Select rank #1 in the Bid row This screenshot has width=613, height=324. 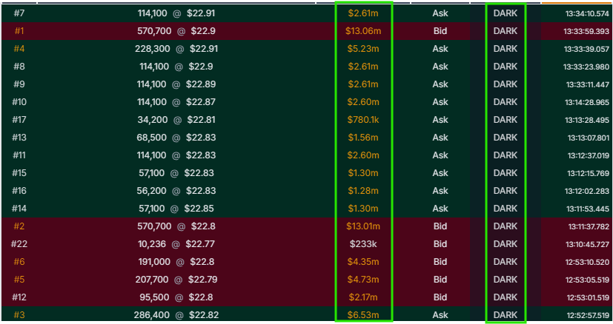(19, 31)
